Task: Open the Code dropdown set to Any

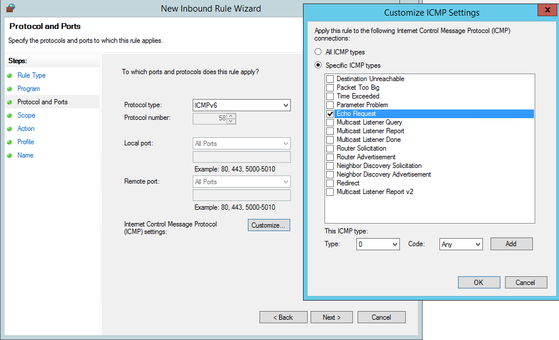Action: 461,244
